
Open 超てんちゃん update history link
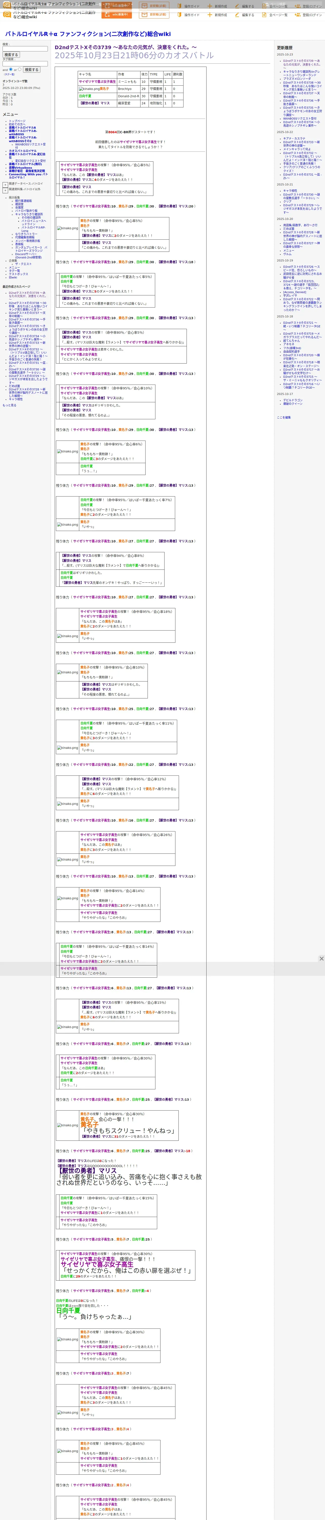(291, 341)
